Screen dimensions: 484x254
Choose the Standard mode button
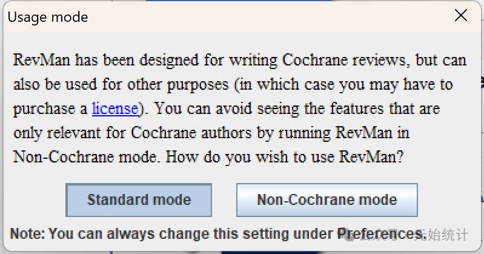point(139,200)
